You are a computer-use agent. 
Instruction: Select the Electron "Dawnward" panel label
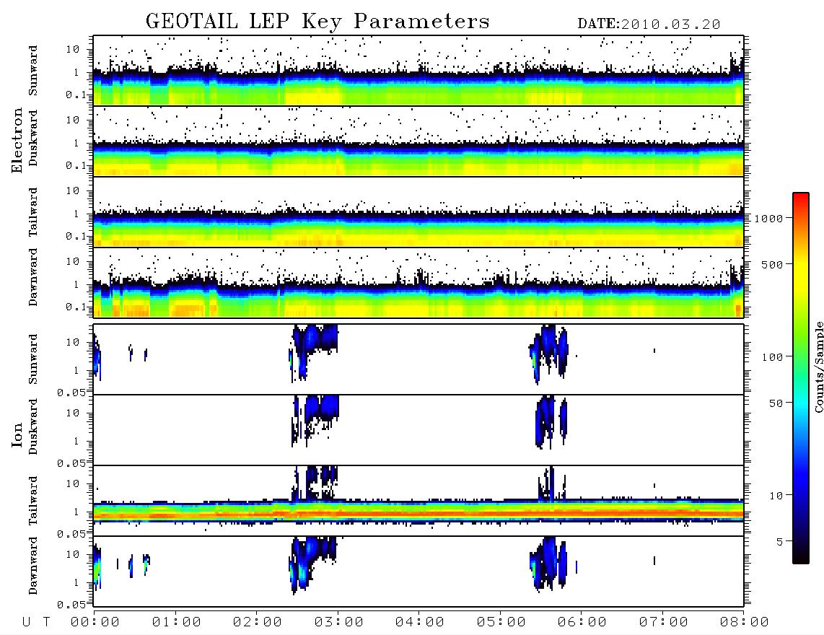(x=33, y=277)
